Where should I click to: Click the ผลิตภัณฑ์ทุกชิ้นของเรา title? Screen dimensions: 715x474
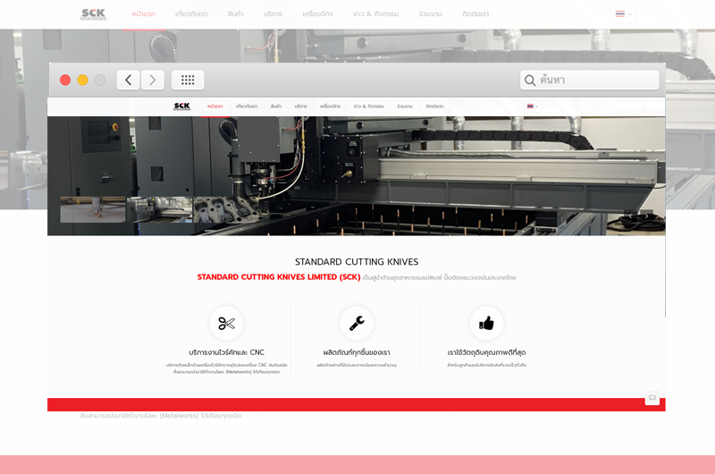click(x=357, y=352)
